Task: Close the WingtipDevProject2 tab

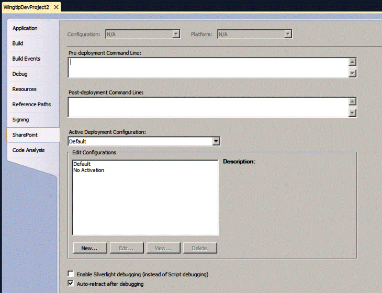Action: (x=56, y=7)
